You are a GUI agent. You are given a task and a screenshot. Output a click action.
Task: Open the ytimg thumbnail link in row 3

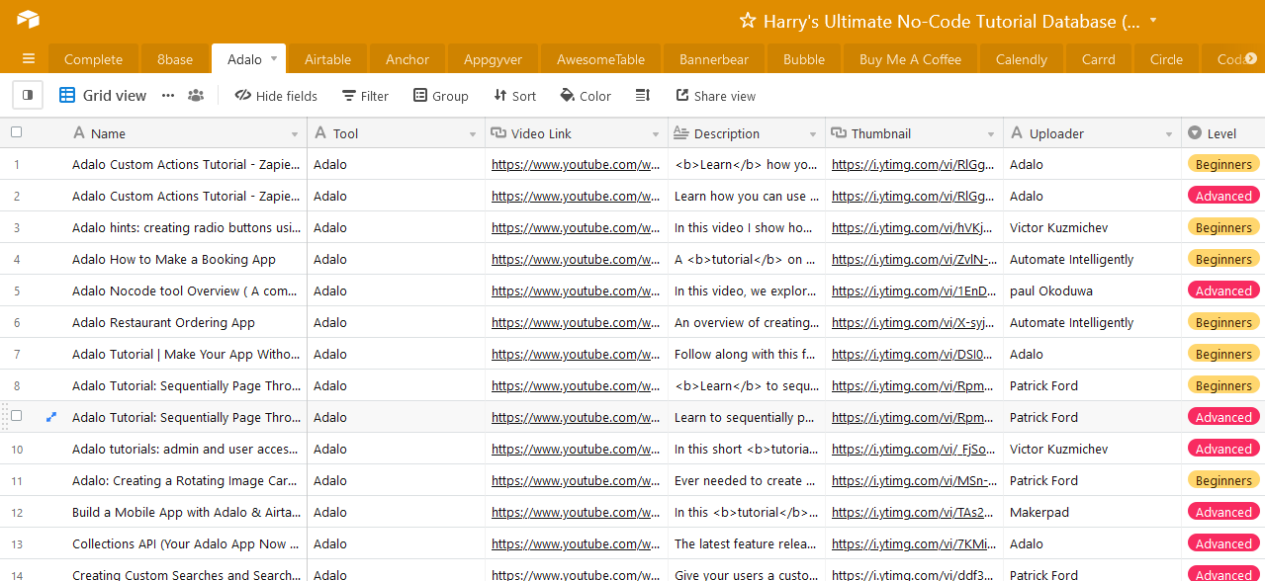click(x=914, y=227)
